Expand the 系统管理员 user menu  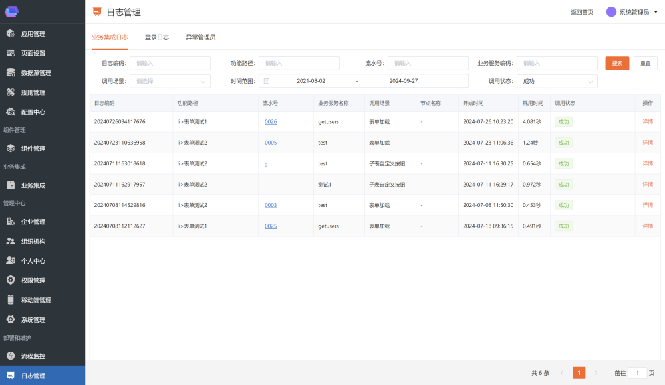pos(655,12)
